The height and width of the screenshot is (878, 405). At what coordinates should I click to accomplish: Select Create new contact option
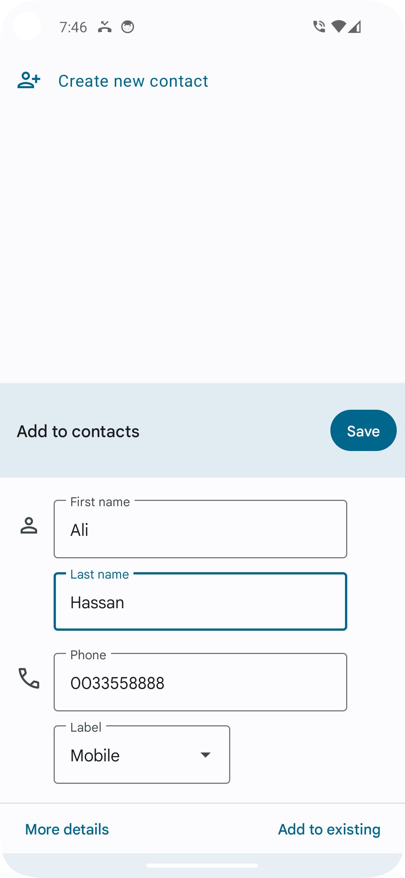tap(133, 81)
